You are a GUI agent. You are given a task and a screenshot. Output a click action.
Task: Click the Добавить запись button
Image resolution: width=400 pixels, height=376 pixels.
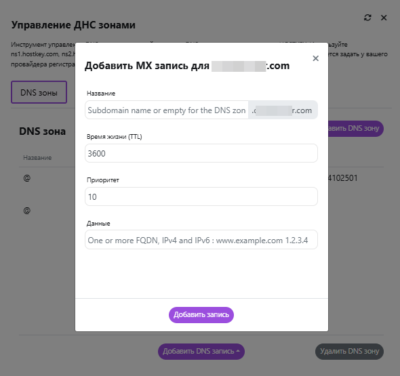point(201,315)
